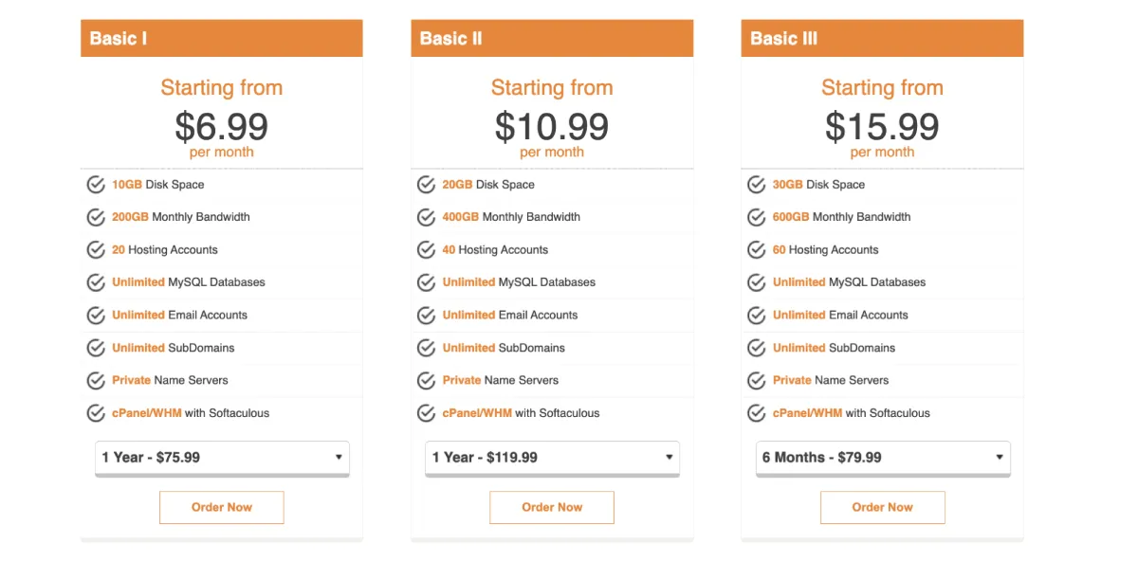Click Order Now for Basic I plan
The width and height of the screenshot is (1138, 561).
(222, 507)
